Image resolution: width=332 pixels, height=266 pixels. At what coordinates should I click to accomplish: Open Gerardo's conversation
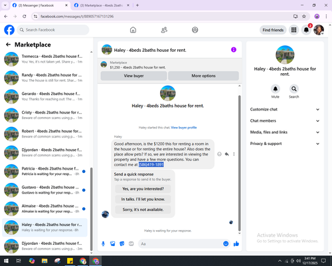pyautogui.click(x=44, y=96)
